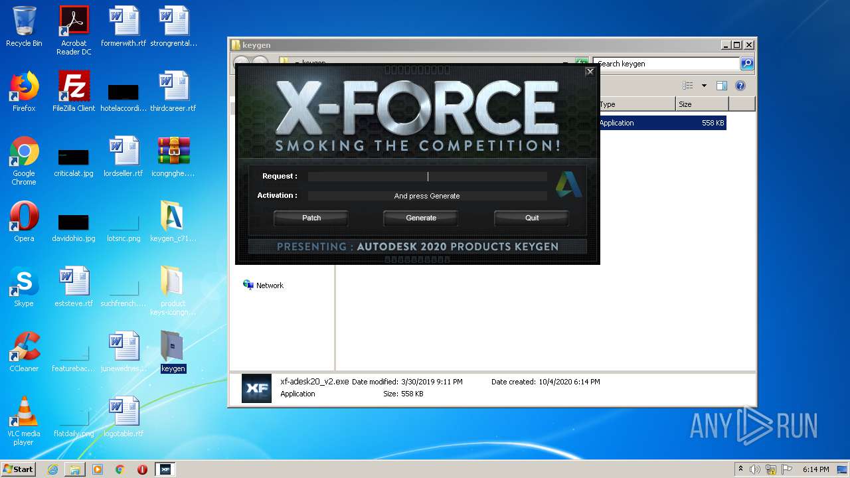Select the Google Chrome desktop icon
850x478 pixels.
click(24, 161)
